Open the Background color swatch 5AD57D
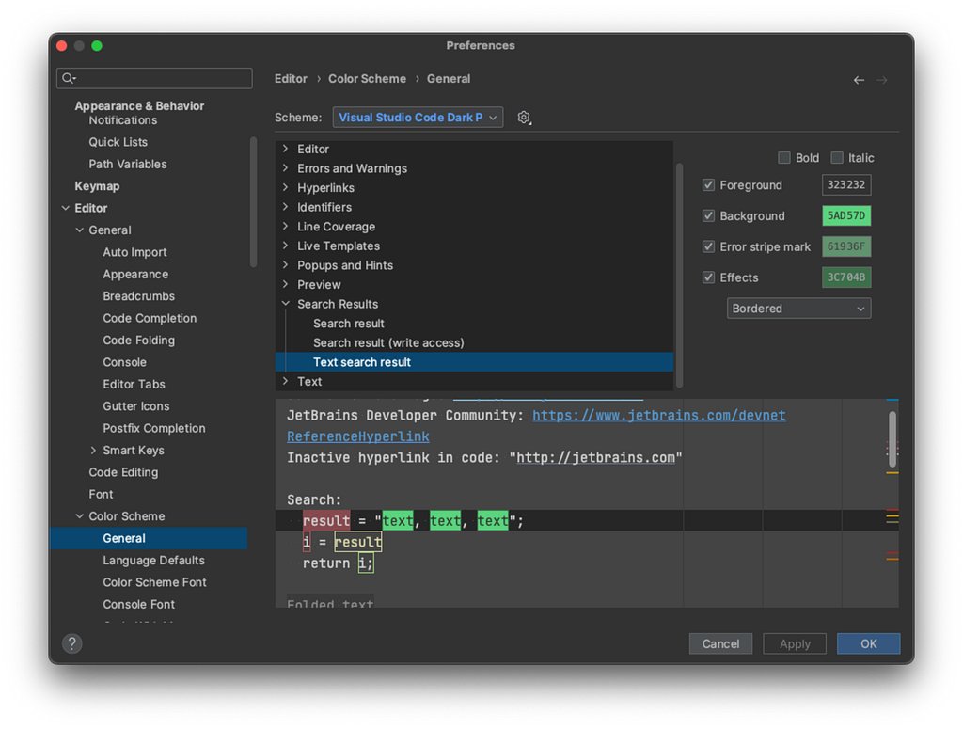Viewport: 963px width, 729px height. coord(846,215)
